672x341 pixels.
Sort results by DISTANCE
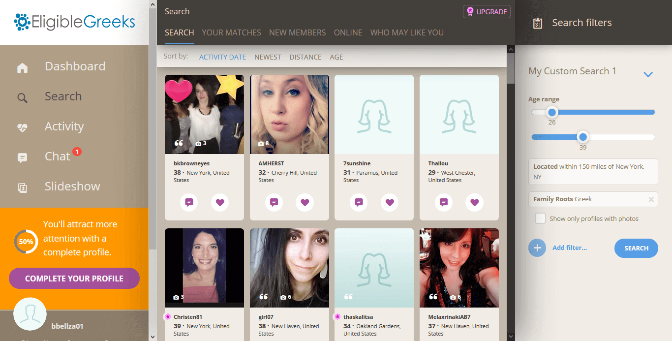pos(305,57)
